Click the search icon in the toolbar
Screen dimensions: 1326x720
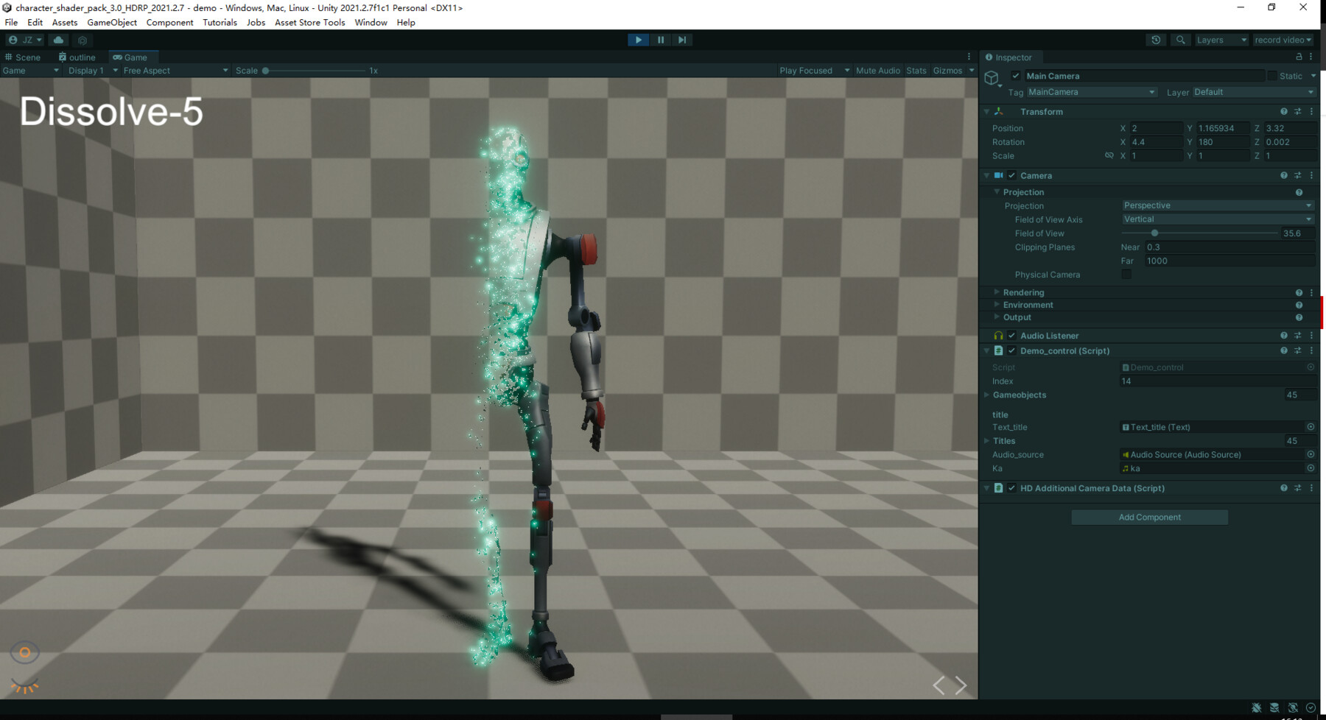(1180, 40)
